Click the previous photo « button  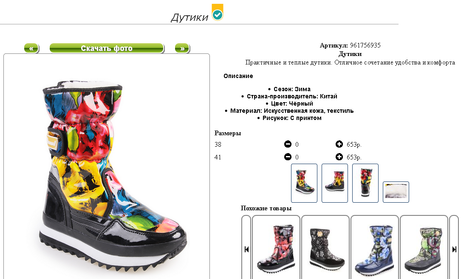pos(31,48)
